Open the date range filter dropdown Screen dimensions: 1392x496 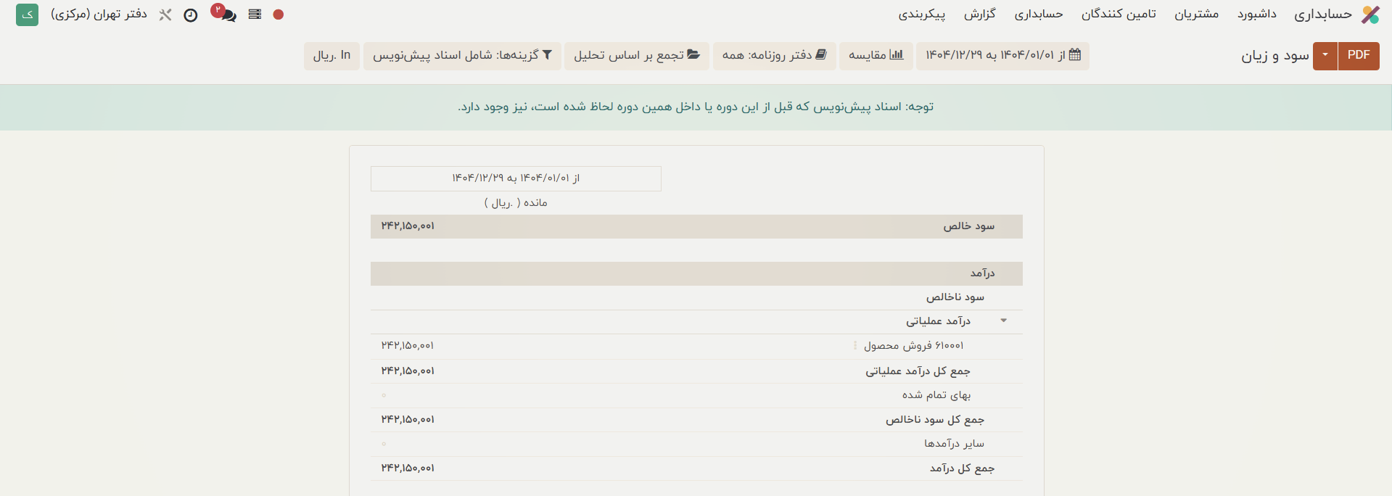click(x=1002, y=56)
